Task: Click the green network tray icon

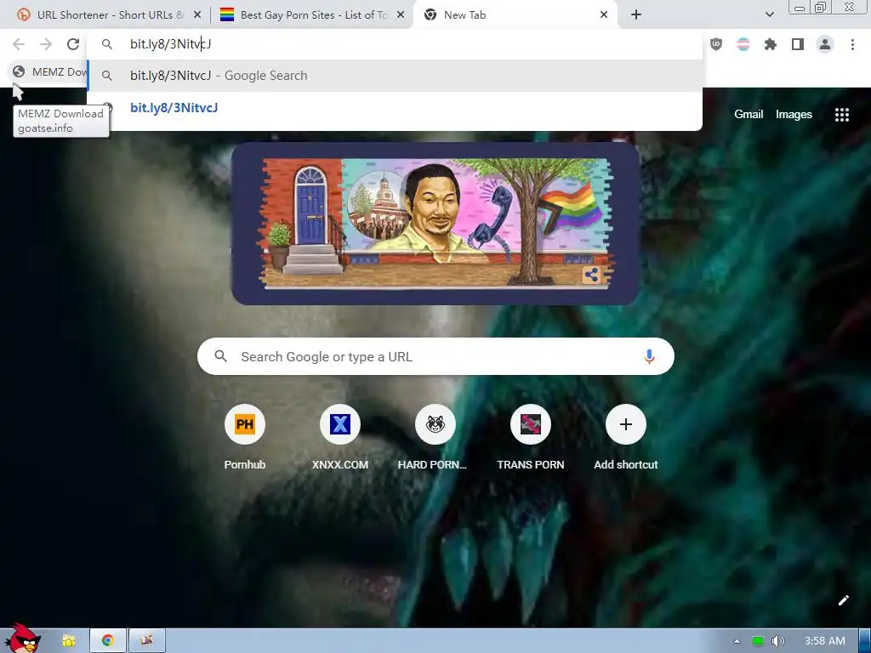Action: point(757,641)
